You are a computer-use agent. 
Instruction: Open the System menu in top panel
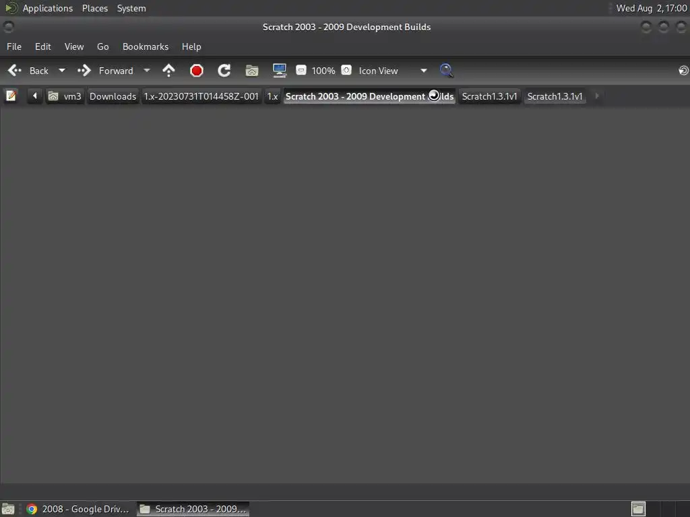tap(131, 8)
